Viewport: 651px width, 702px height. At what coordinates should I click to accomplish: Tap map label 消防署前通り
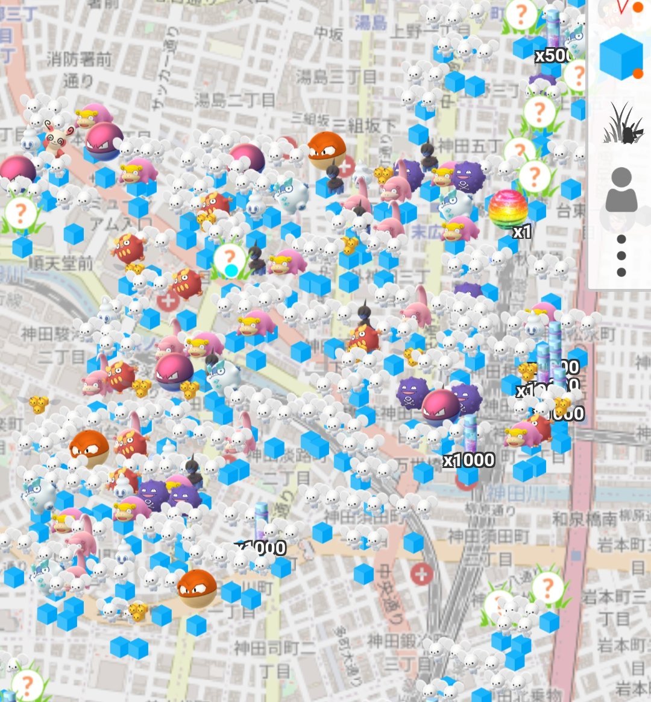point(79,70)
